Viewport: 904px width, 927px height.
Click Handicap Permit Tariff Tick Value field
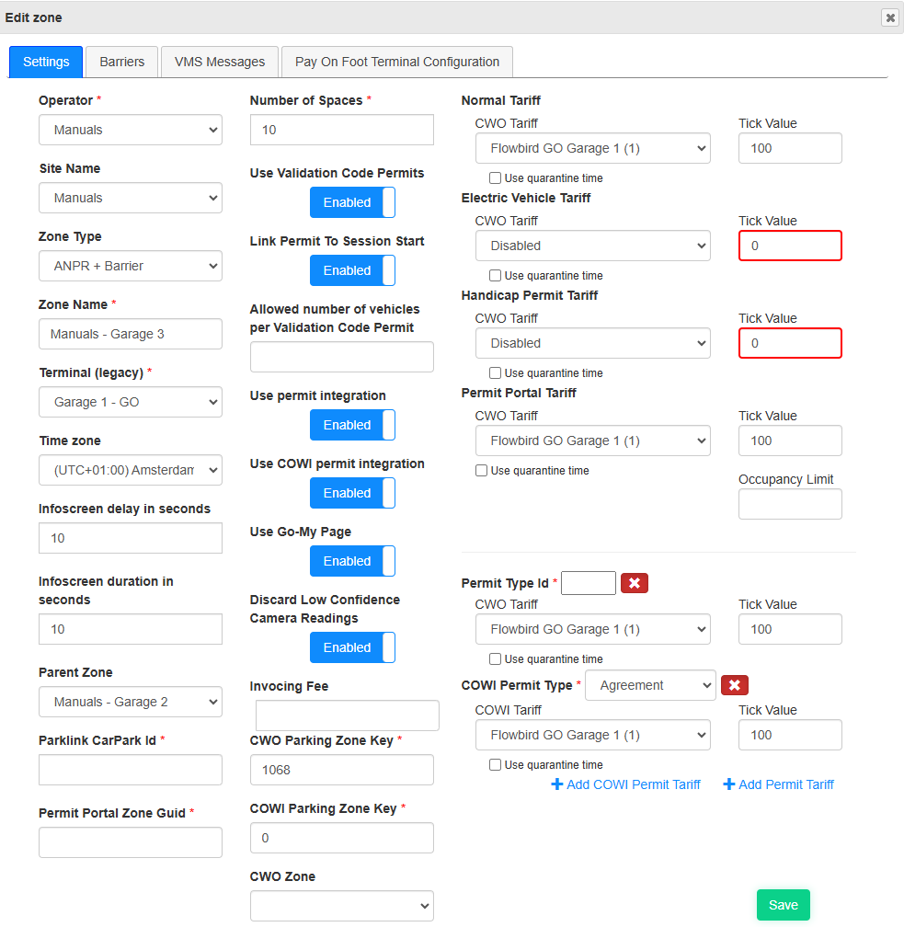tap(790, 344)
